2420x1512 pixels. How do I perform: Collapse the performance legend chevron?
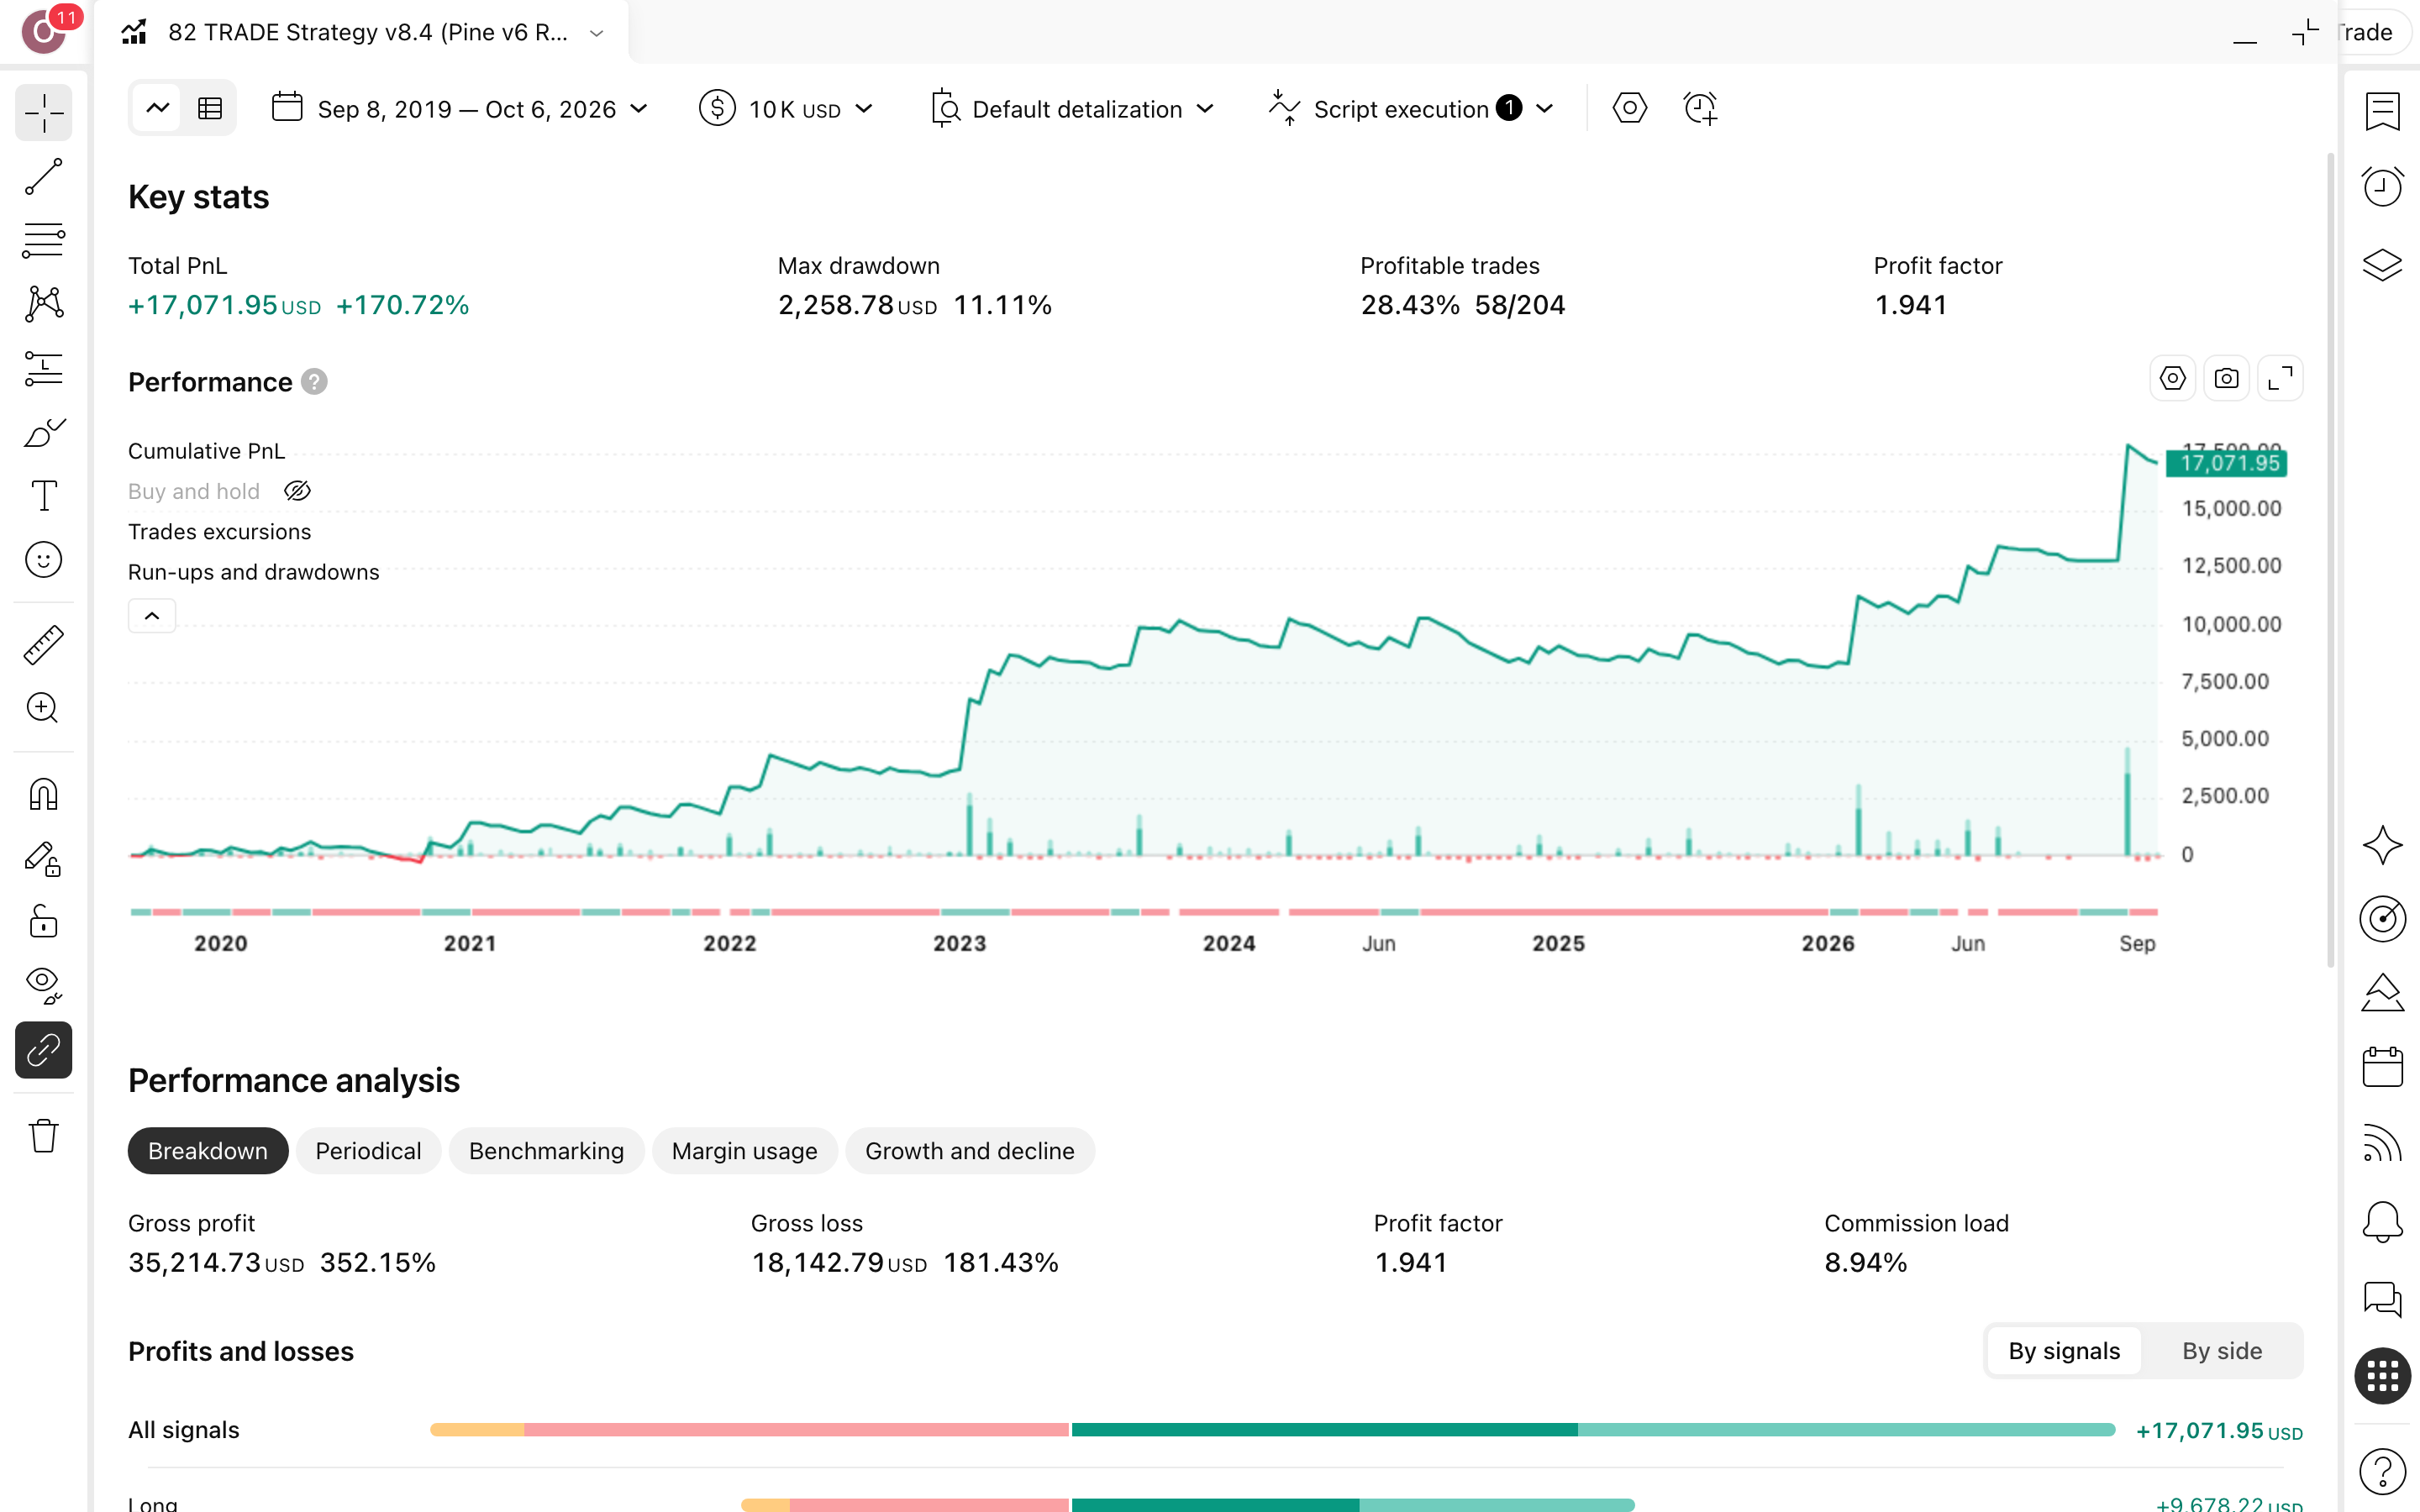click(152, 616)
